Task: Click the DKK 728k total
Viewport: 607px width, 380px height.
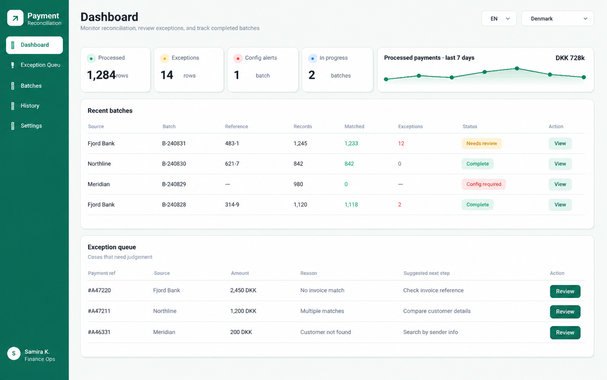Action: pyautogui.click(x=570, y=58)
